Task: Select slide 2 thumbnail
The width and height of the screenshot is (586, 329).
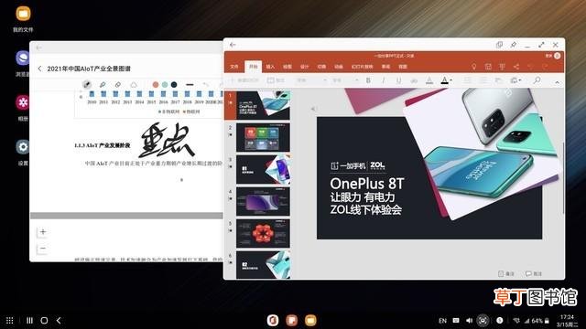Action: [x=263, y=138]
